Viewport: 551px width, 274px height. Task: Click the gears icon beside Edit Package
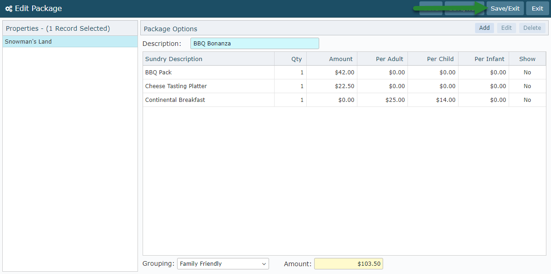tap(9, 9)
